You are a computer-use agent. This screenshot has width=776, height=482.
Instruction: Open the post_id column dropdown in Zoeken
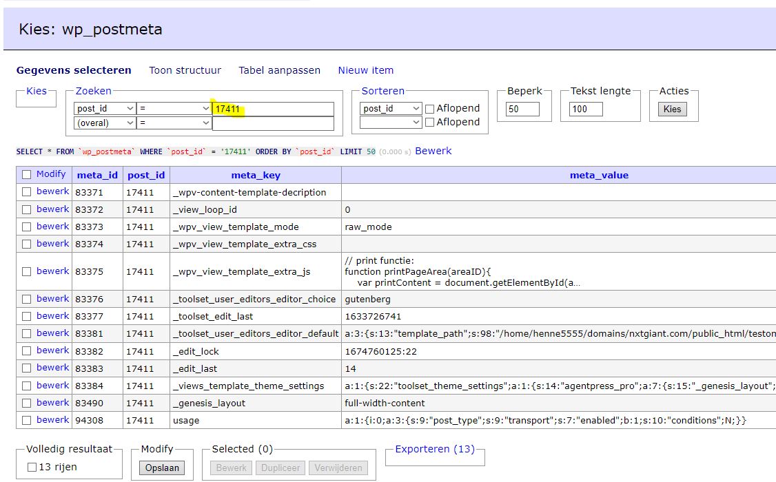[x=105, y=108]
